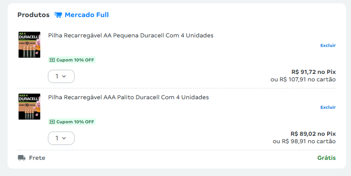Screen dimensions: 351x176
Task: Click R$ 89,02 no Pix price
Action: point(313,134)
